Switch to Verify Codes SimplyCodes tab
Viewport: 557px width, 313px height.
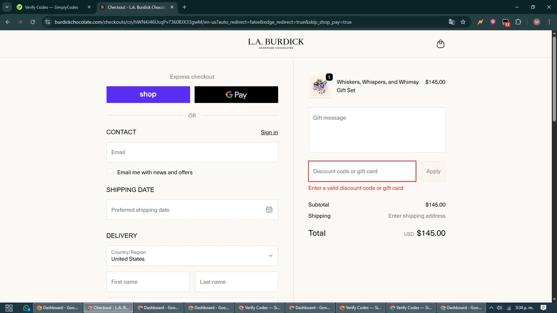[x=51, y=7]
